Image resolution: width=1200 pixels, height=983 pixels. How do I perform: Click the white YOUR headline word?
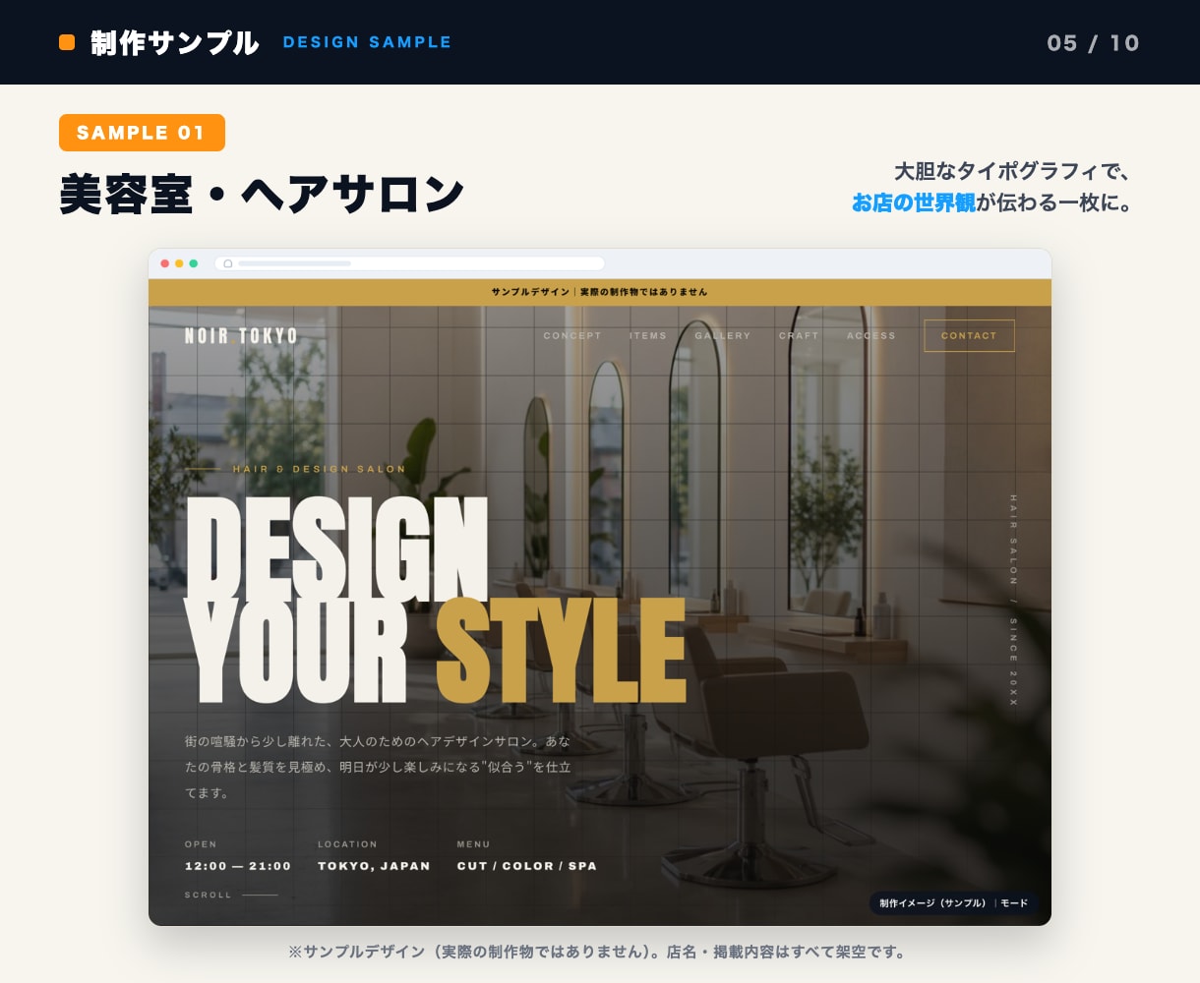coord(296,650)
